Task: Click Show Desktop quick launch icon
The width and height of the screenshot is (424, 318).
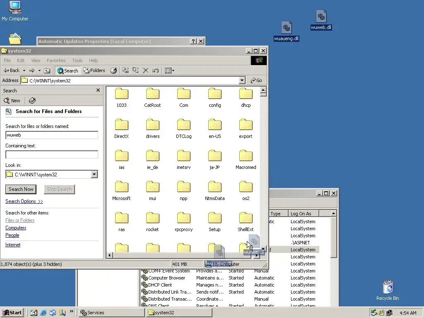Action: pyautogui.click(x=34, y=313)
